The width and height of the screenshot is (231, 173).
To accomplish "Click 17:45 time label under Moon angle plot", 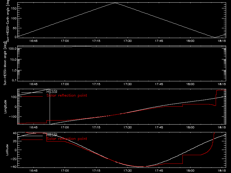I will (159, 84).
